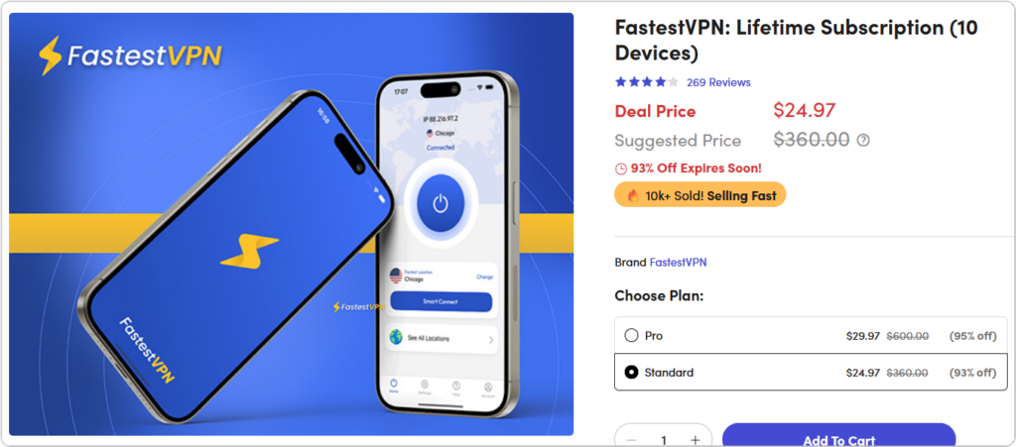Click the FastestVPN lightning bolt logo

click(51, 56)
